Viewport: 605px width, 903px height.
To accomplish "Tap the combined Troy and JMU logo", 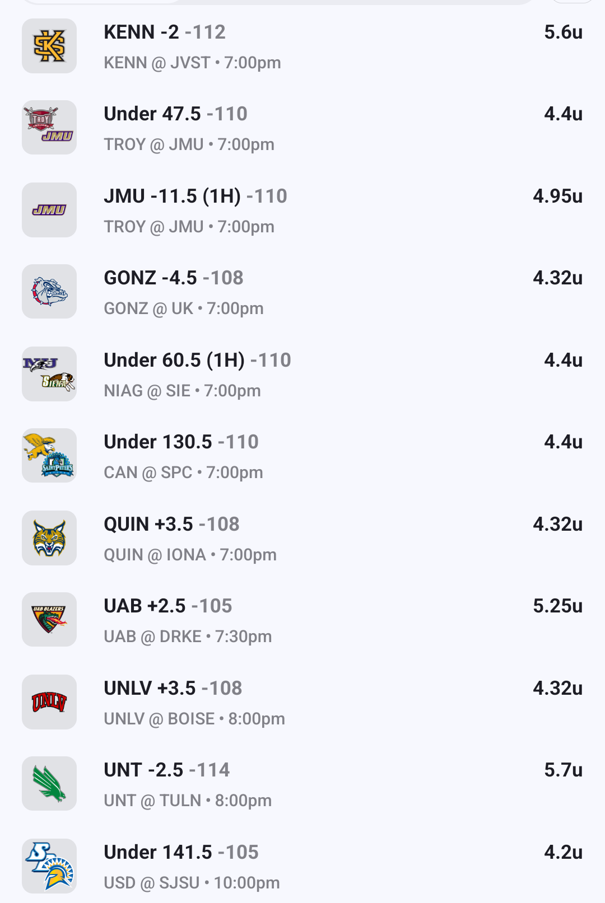I will 49,128.
